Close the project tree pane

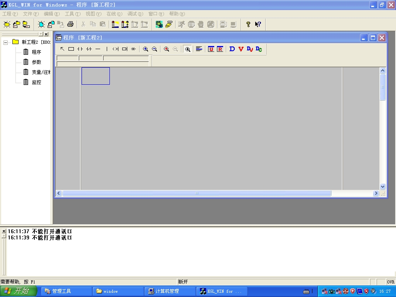(x=46, y=34)
